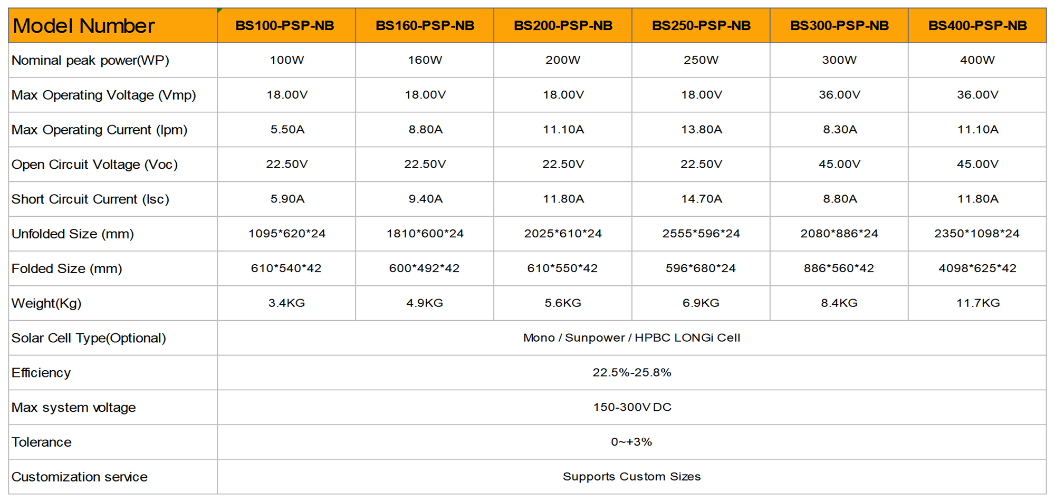Viewport: 1055px width, 501px height.
Task: Select the Max Operating Voltage (Vmp) label
Action: pyautogui.click(x=103, y=95)
